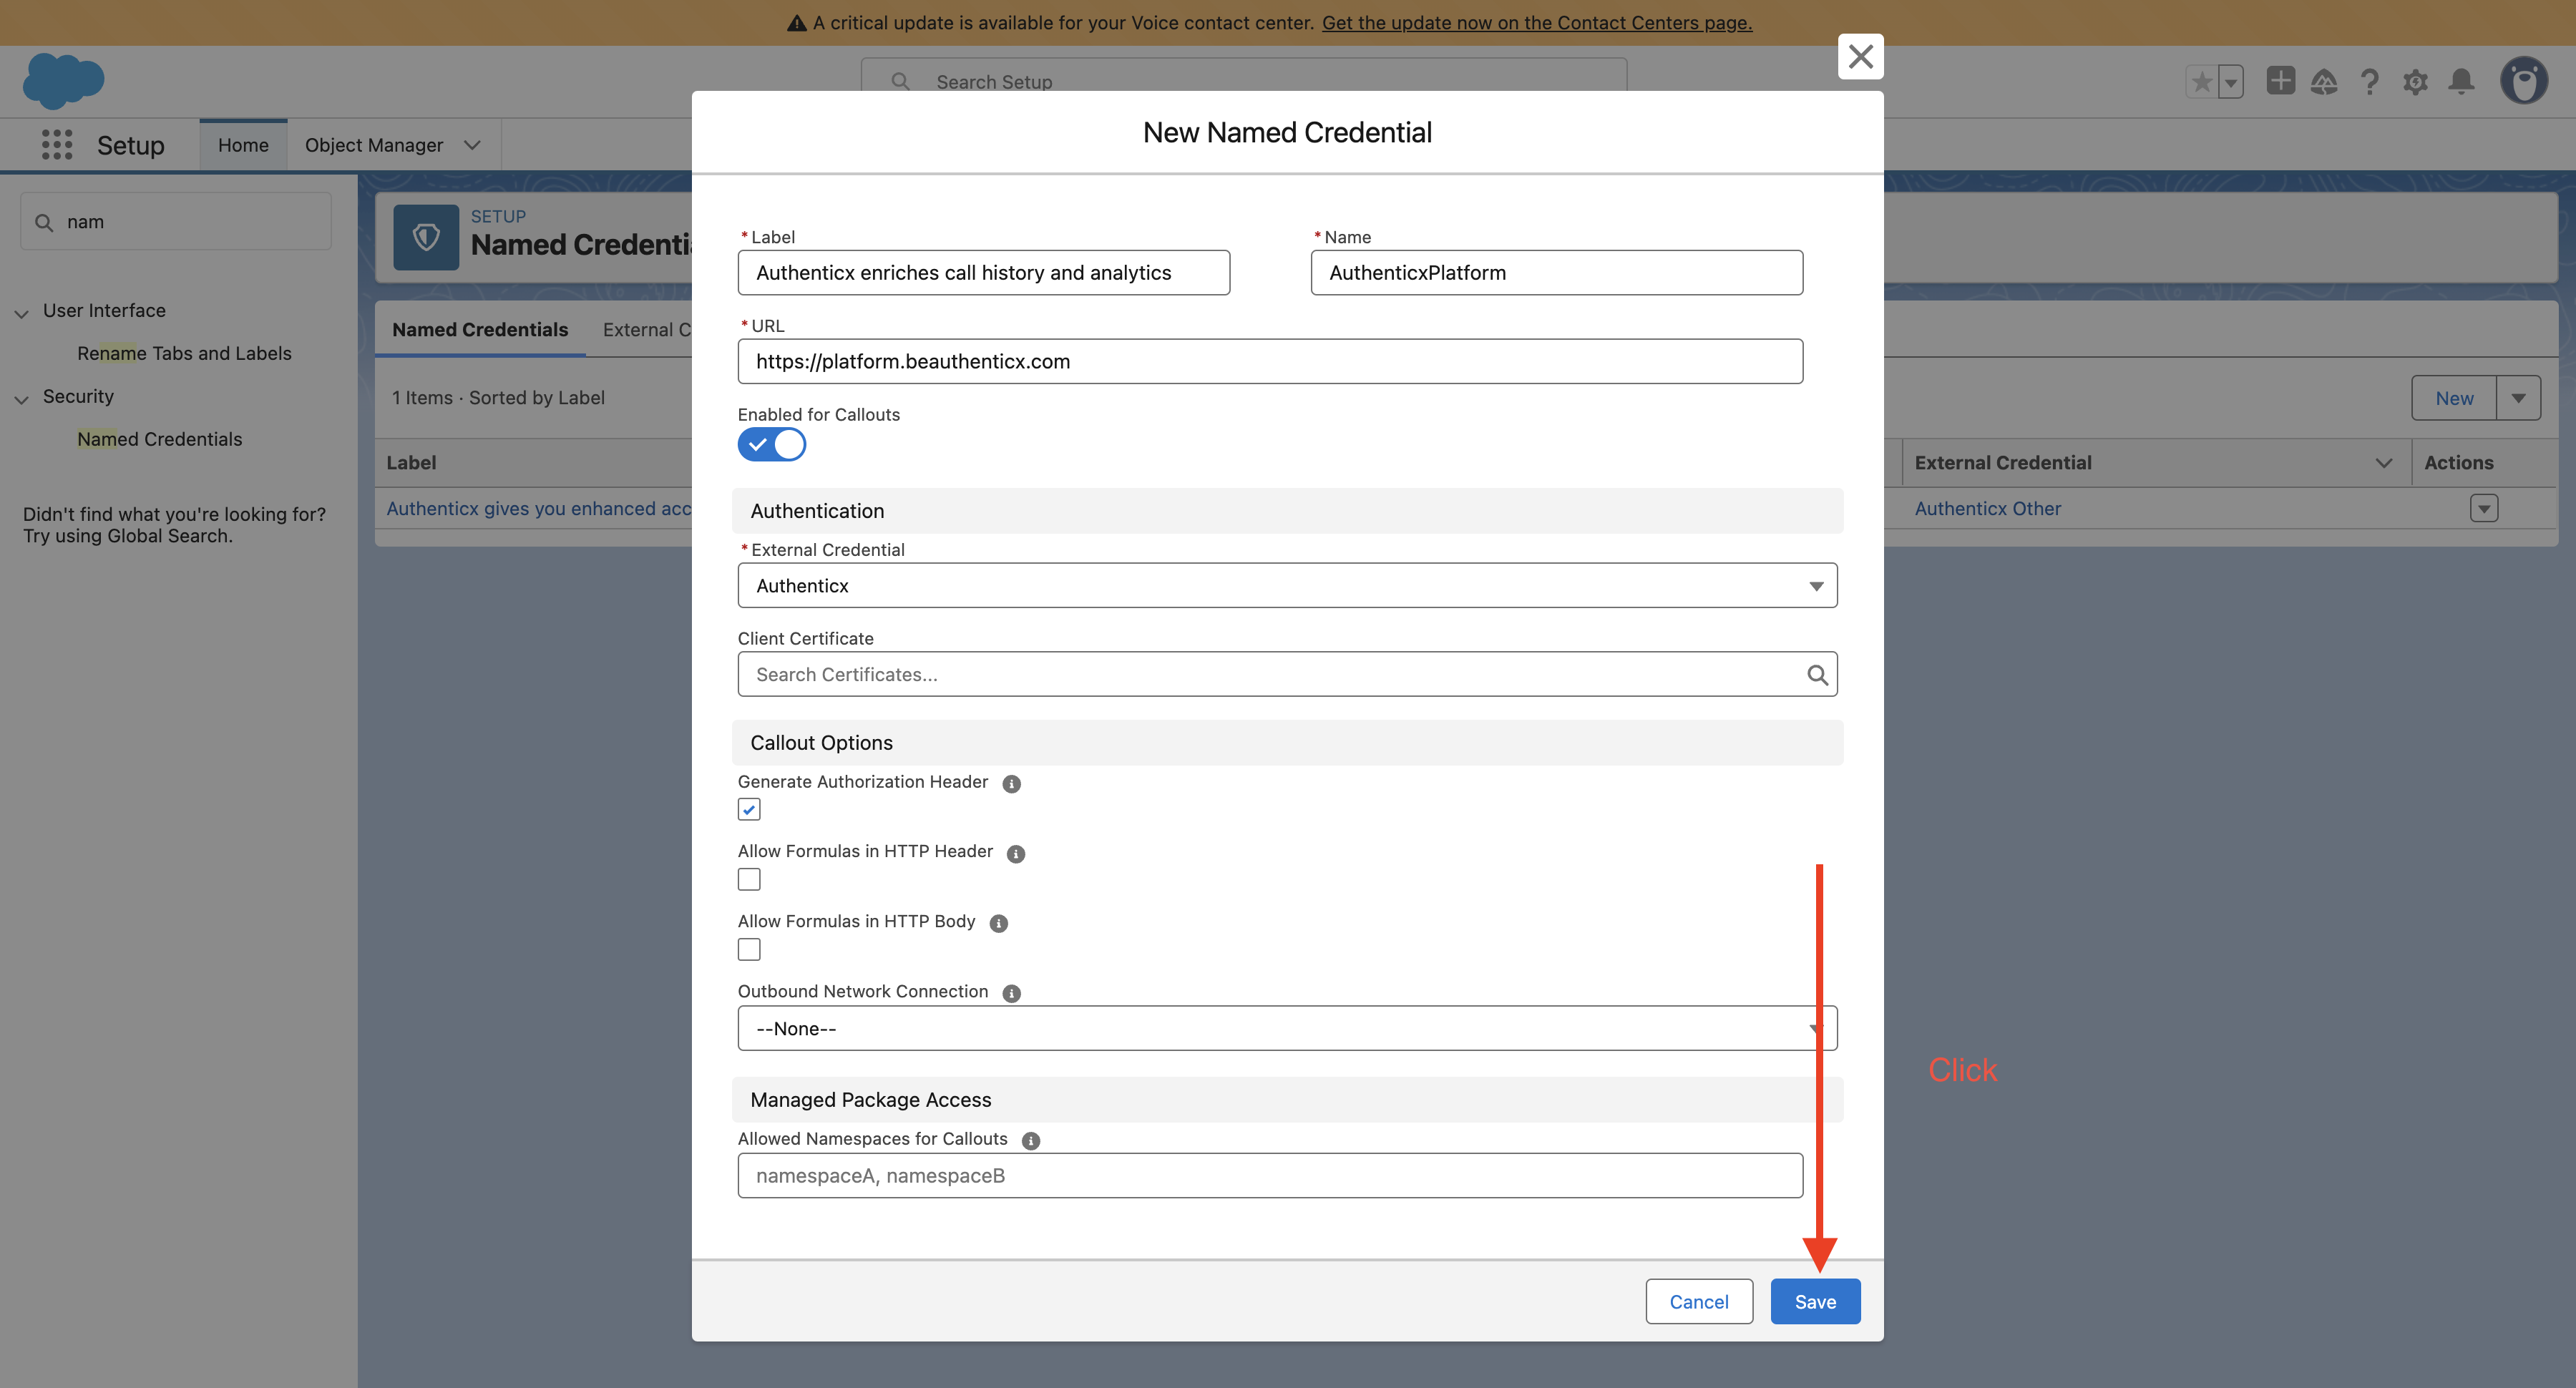The width and height of the screenshot is (2576, 1388).
Task: Click the Quick Find box containing nam
Action: pyautogui.click(x=176, y=222)
